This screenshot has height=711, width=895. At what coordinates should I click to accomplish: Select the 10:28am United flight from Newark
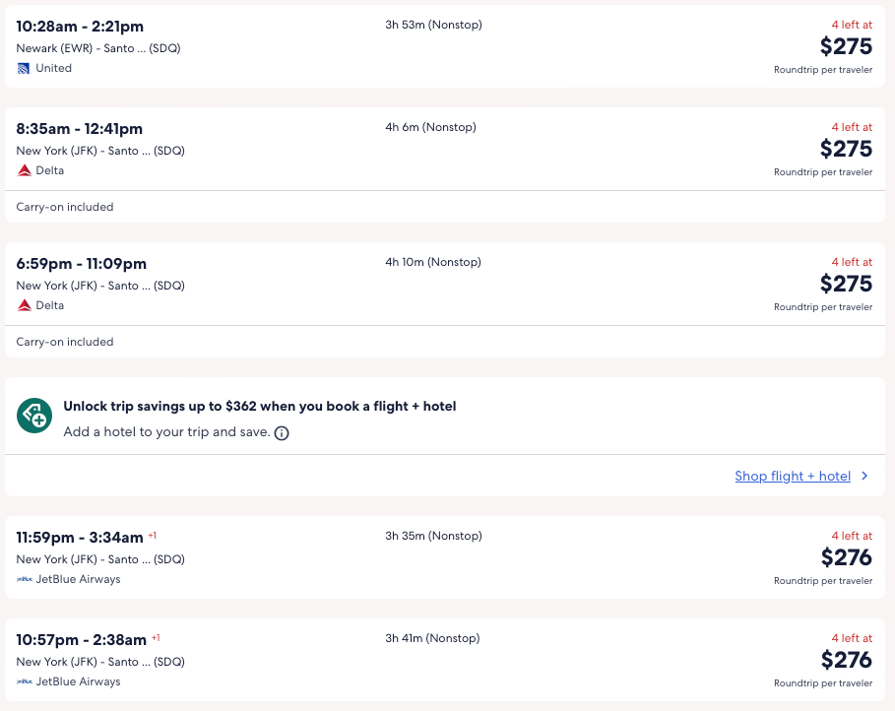79,25
